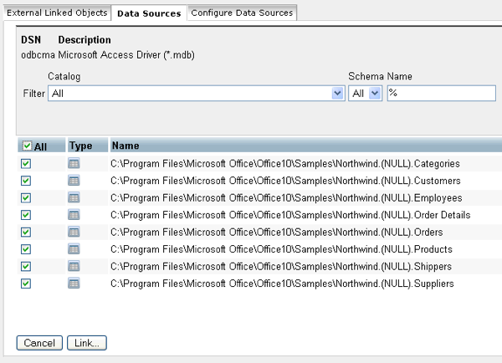
Task: Click the table icon for Categories row
Action: point(74,164)
